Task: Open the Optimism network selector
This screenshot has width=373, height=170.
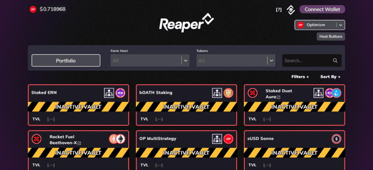Action: tap(320, 25)
